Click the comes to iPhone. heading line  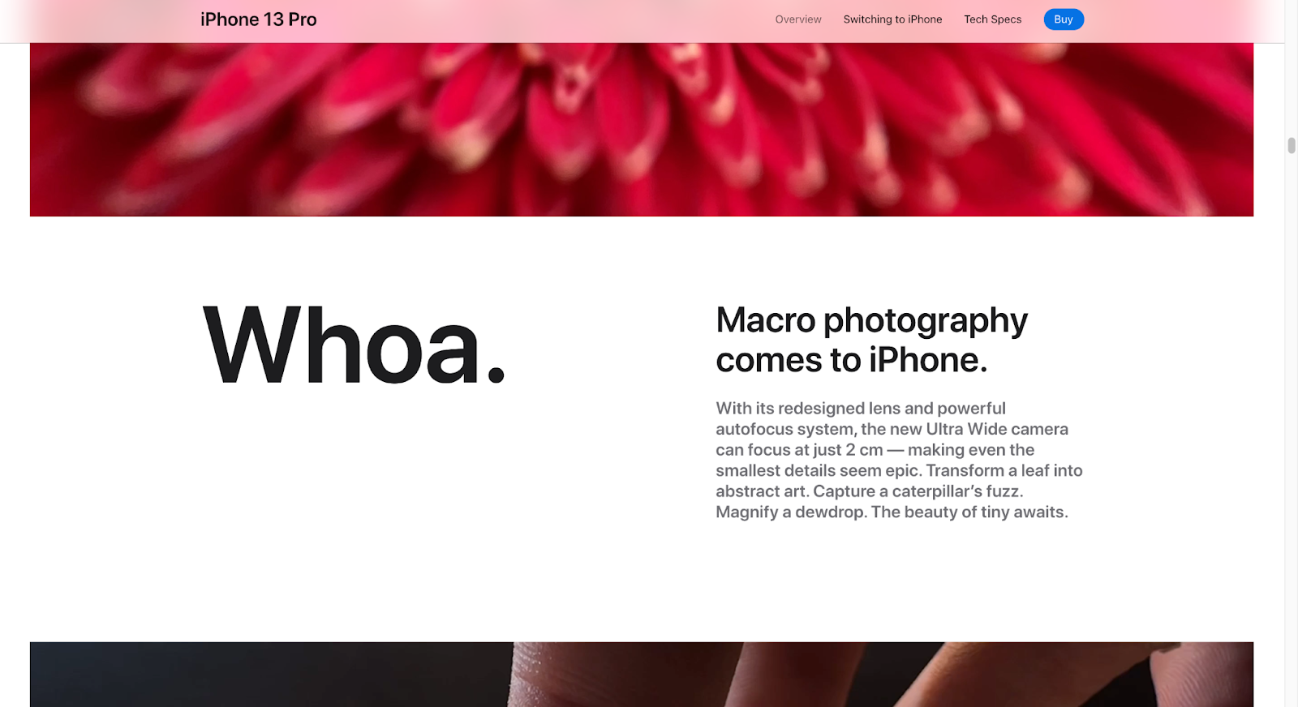point(851,360)
